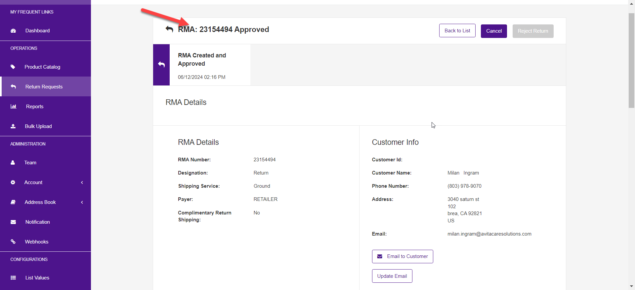
Task: Click the Product Catalog tag icon
Action: [x=13, y=67]
